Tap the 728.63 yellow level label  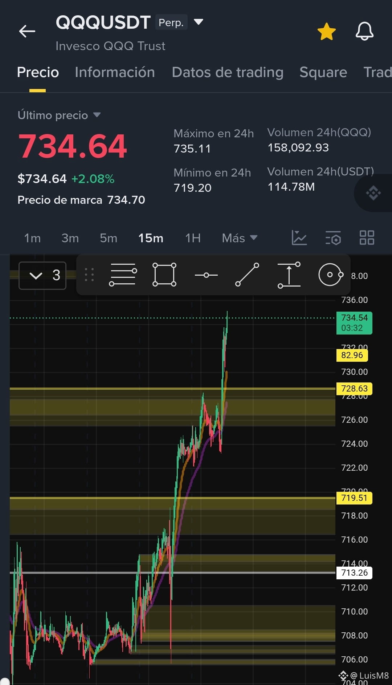[354, 389]
